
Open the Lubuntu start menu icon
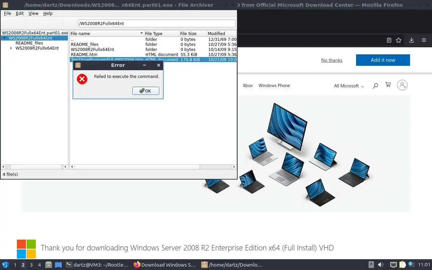tap(5, 265)
